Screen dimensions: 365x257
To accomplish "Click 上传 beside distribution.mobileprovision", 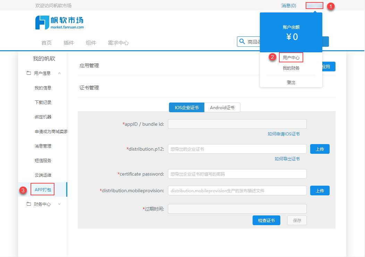I will coord(320,190).
